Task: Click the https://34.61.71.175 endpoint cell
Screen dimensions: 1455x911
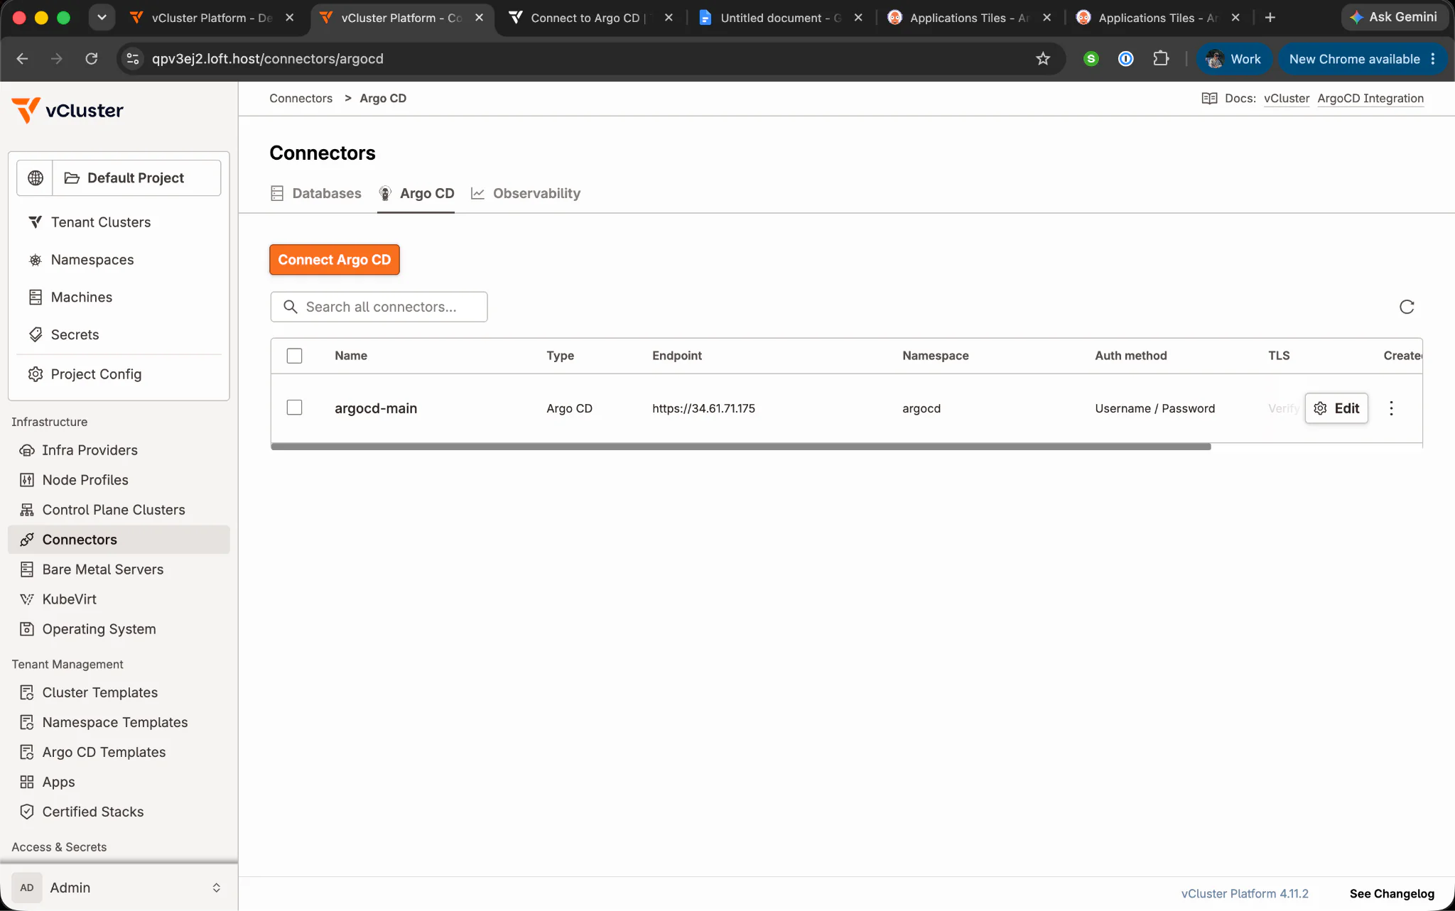Action: coord(703,408)
